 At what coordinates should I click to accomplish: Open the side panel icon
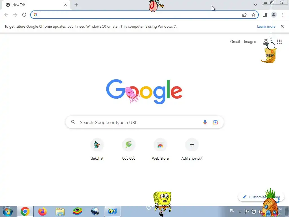point(265,15)
